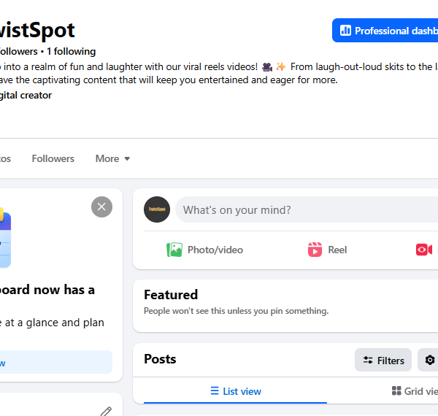Expand the More dropdown menu
Viewport: 438px width, 416px height.
112,158
